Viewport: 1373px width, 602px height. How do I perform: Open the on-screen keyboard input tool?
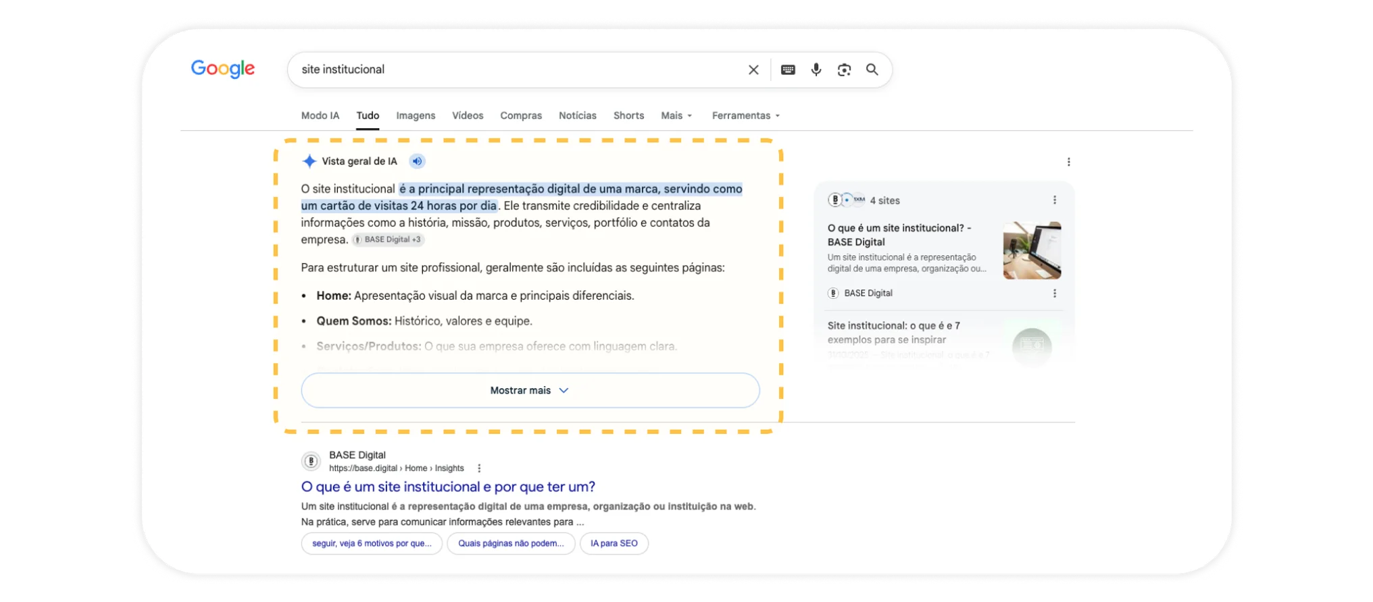pyautogui.click(x=788, y=70)
